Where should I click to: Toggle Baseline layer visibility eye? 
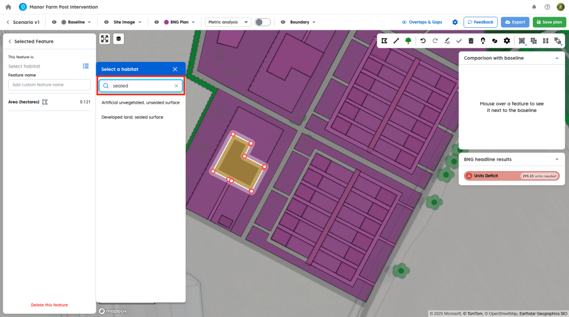coord(54,22)
